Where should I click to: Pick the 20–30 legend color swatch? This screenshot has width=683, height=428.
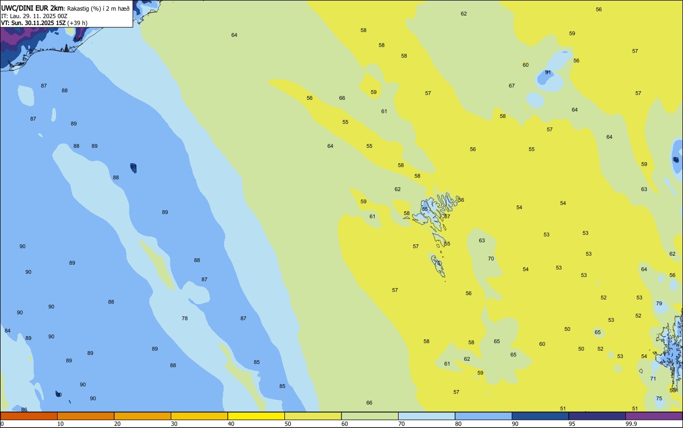[142, 416]
